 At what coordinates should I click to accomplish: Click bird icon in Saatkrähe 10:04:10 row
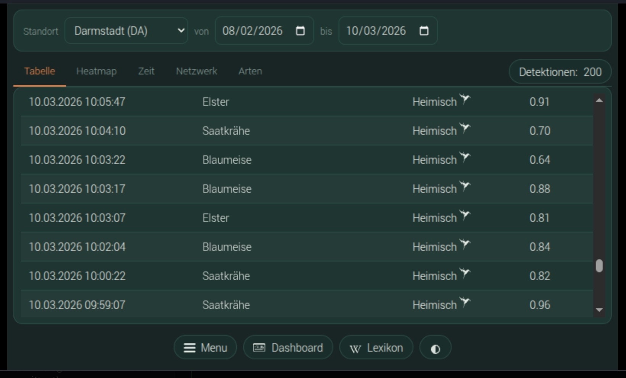point(465,129)
